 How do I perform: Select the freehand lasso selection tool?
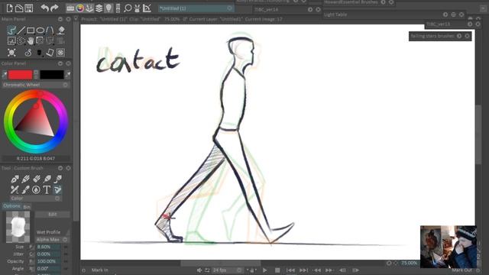tap(21, 40)
